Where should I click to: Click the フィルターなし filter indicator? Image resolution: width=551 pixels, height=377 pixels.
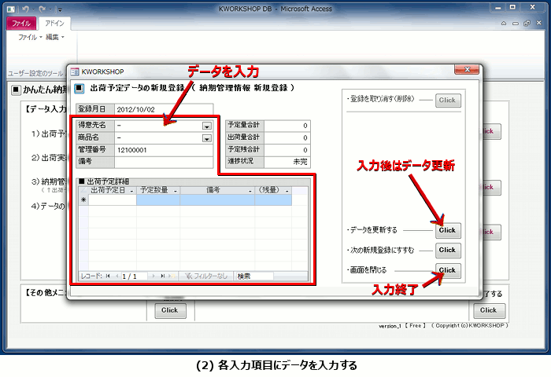(x=206, y=276)
